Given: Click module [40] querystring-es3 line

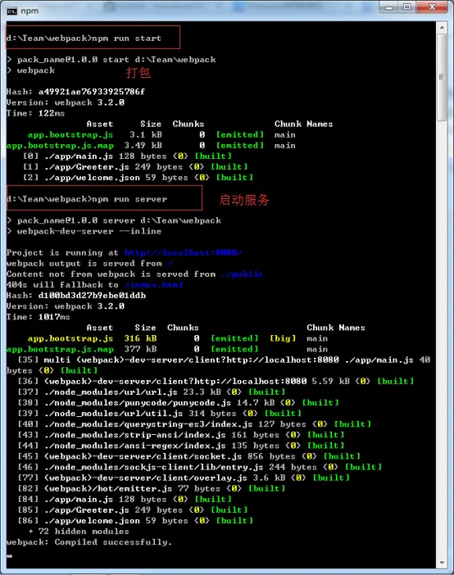Looking at the screenshot, I should pyautogui.click(x=194, y=424).
